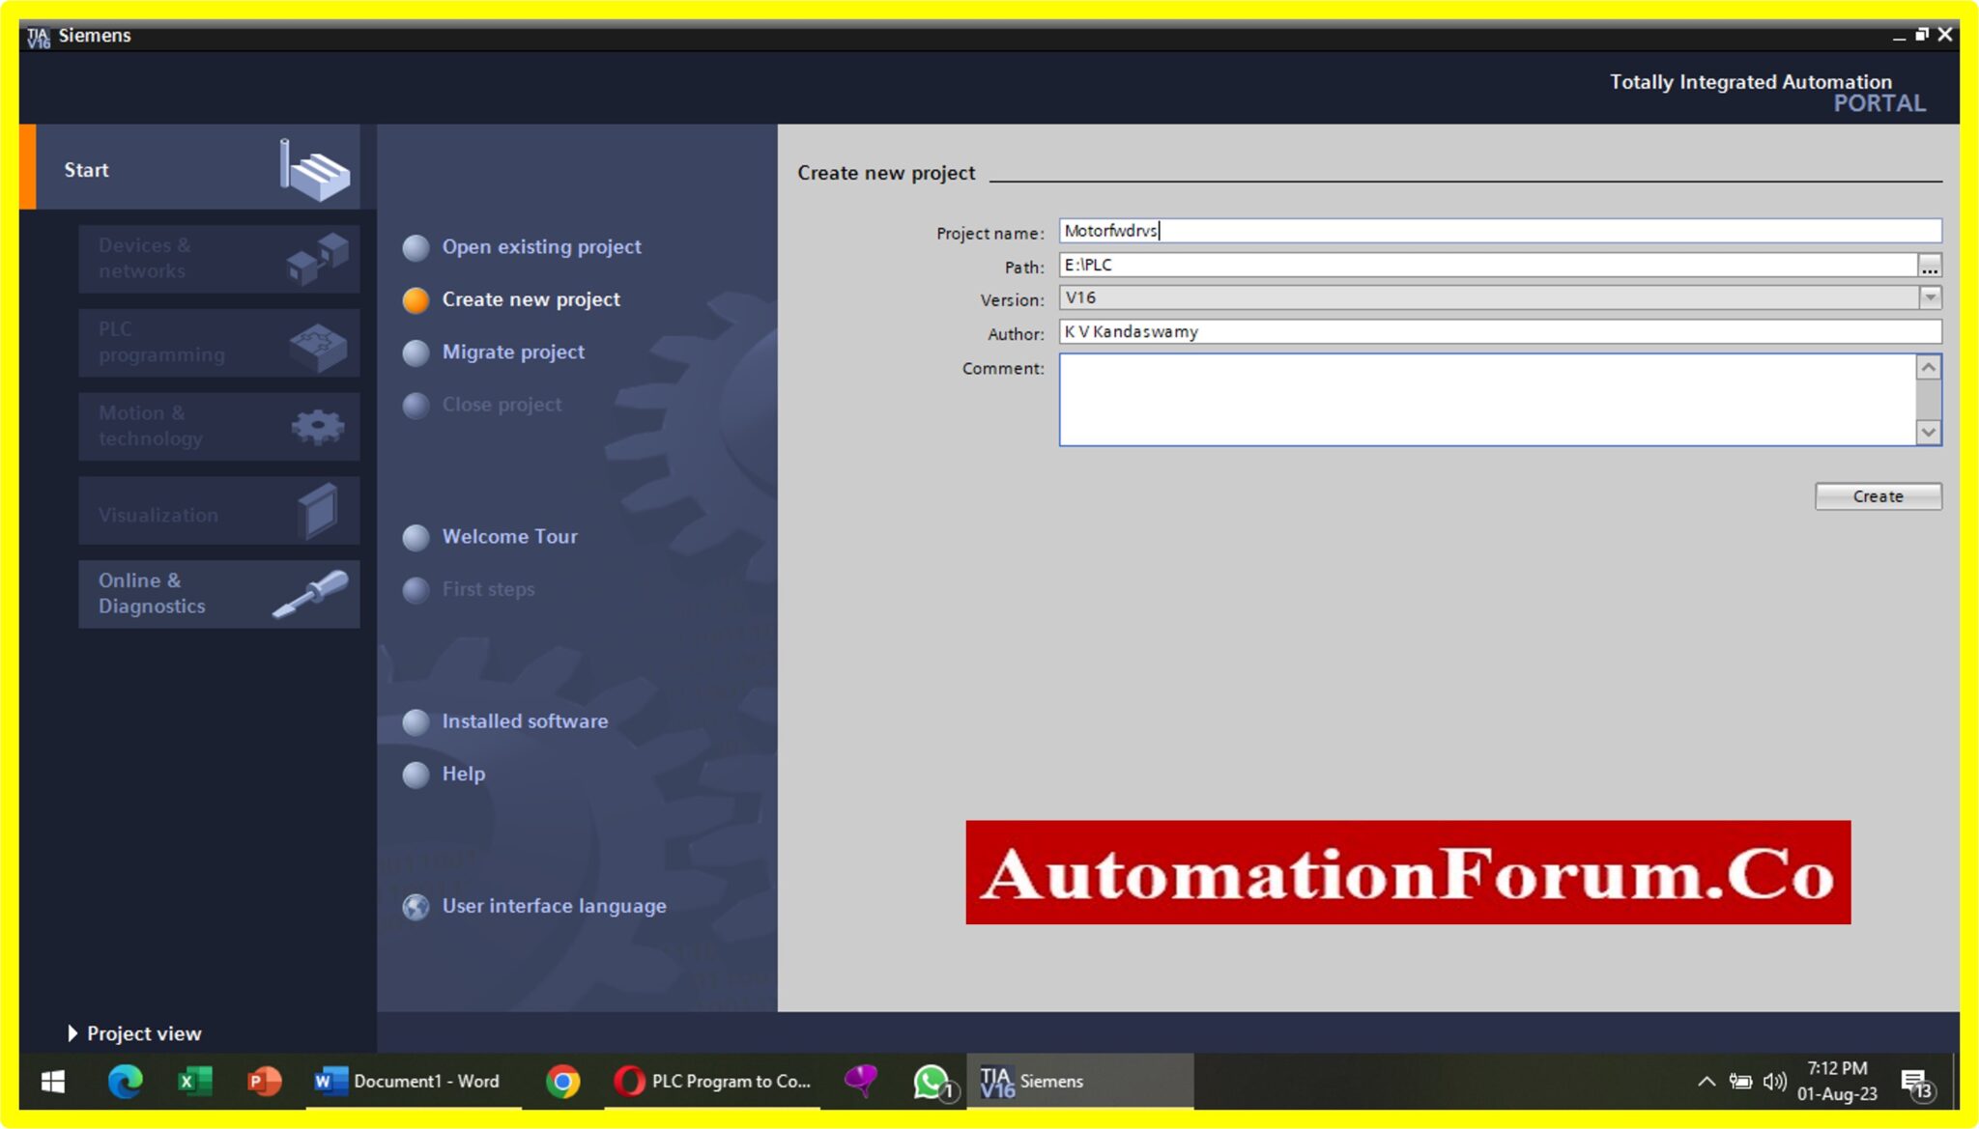This screenshot has height=1129, width=1979.
Task: Open Installed software
Action: click(525, 720)
